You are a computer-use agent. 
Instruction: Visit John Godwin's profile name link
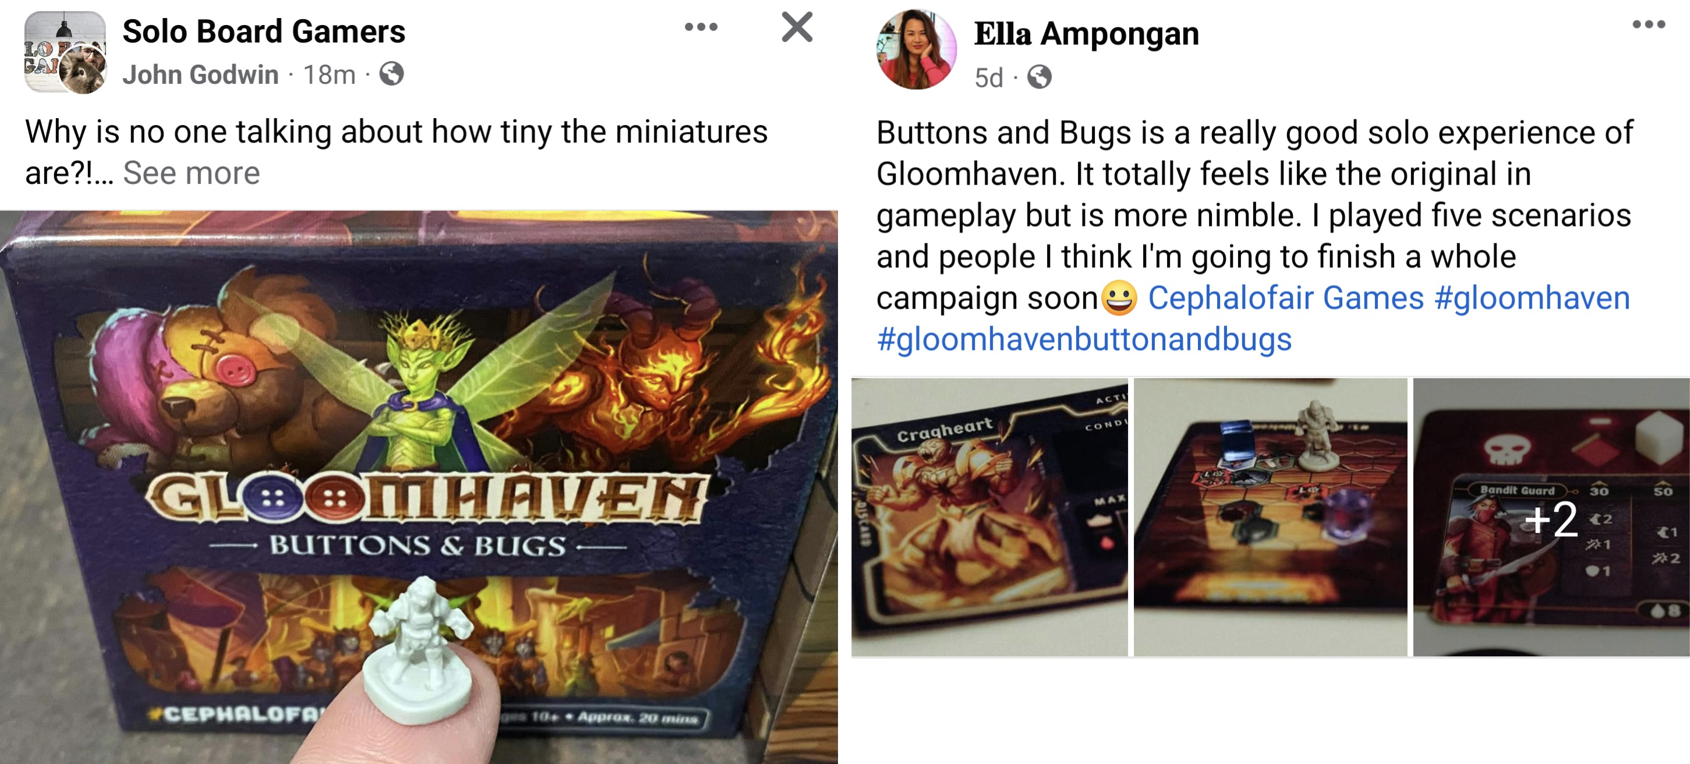click(x=200, y=75)
